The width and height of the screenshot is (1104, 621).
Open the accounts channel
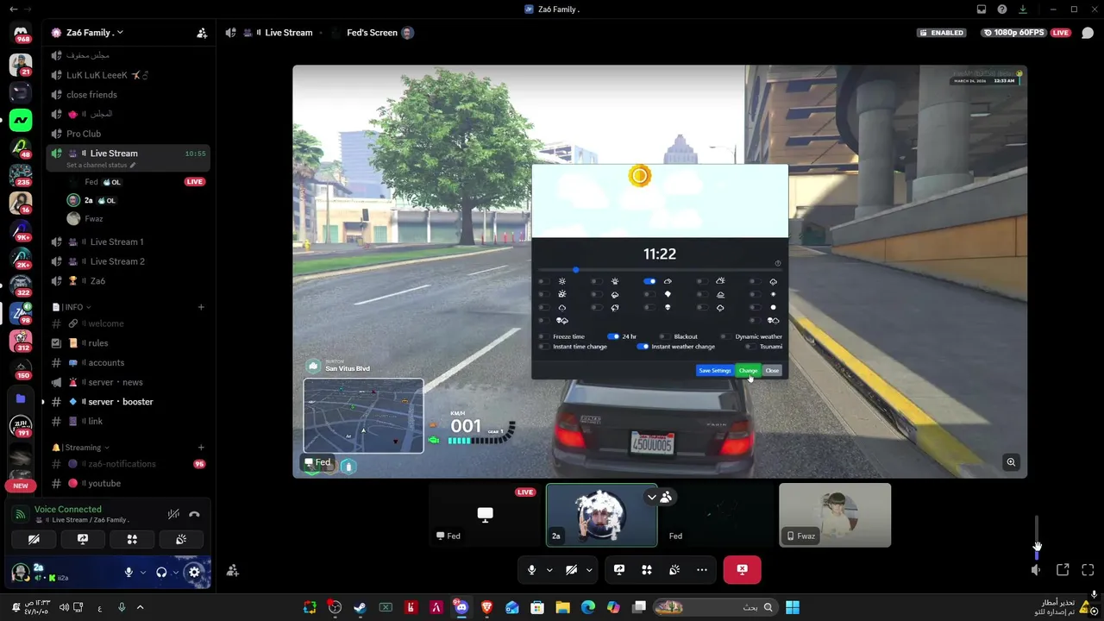pos(128,363)
